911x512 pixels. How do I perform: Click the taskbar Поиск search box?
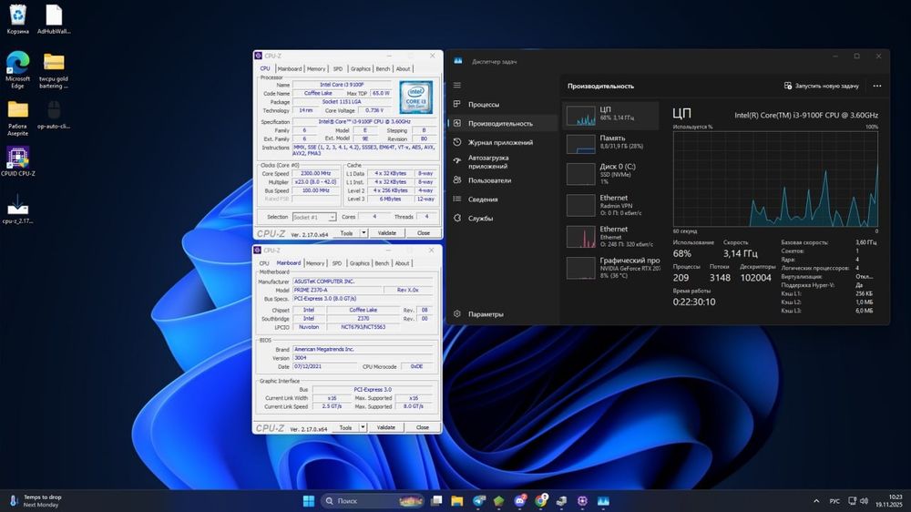(x=372, y=501)
